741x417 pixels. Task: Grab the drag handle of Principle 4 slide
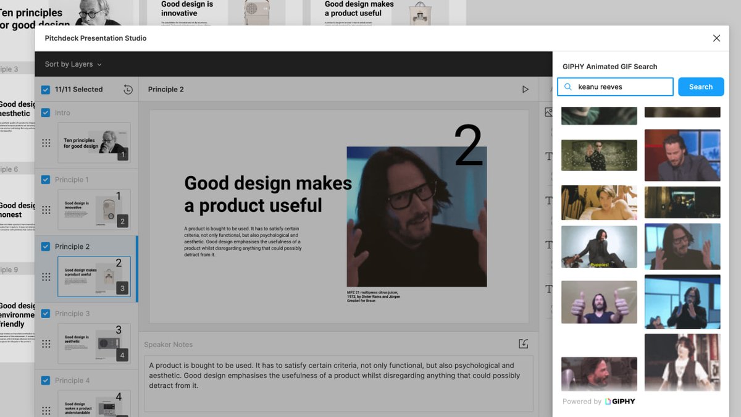click(46, 410)
